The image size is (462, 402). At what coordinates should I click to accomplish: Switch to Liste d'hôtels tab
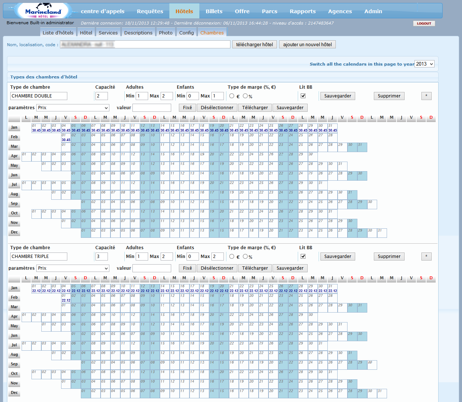coord(58,33)
